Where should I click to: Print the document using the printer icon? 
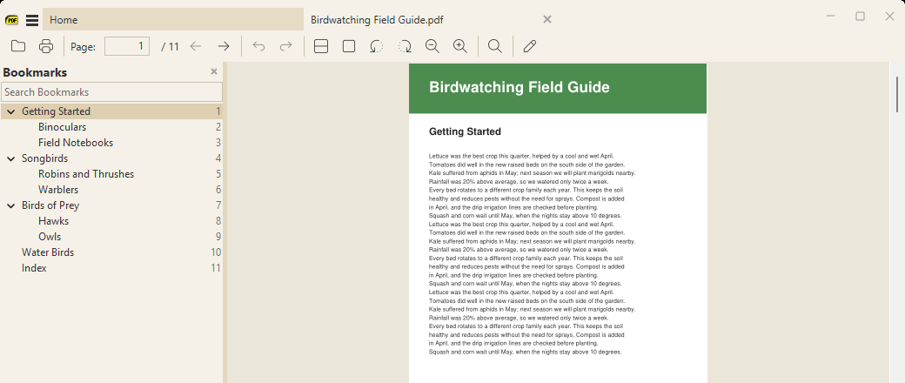click(46, 46)
